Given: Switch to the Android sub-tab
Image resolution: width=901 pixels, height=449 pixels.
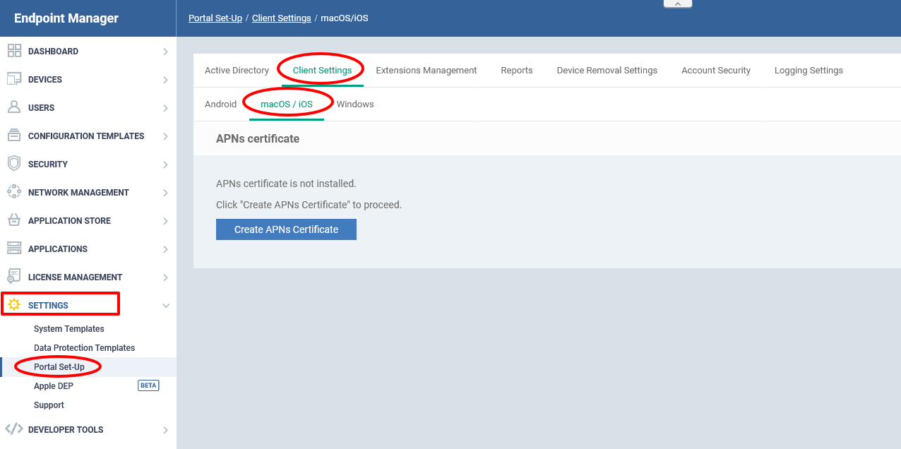Looking at the screenshot, I should pos(220,104).
